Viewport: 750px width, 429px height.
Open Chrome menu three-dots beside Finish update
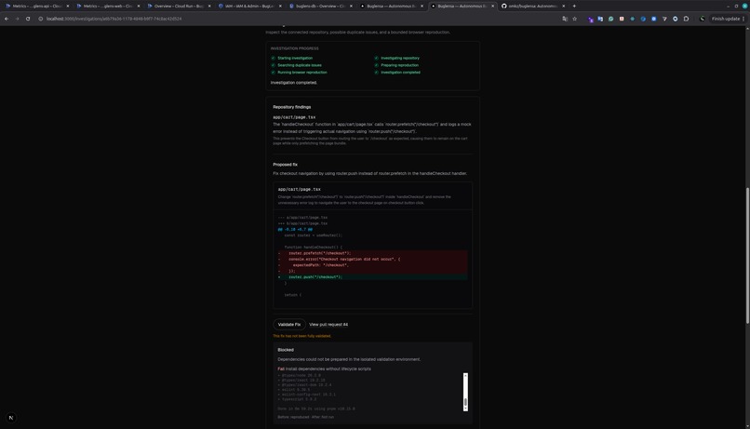tap(743, 19)
